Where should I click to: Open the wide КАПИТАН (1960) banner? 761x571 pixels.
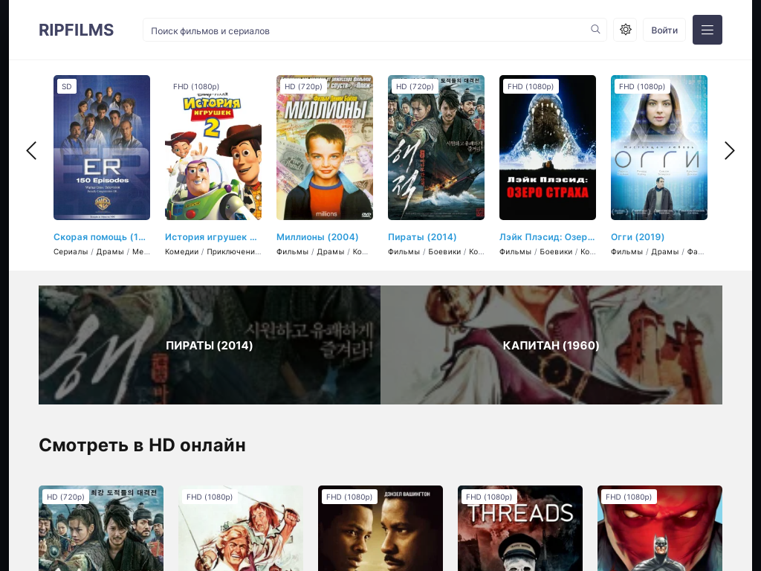coord(551,345)
